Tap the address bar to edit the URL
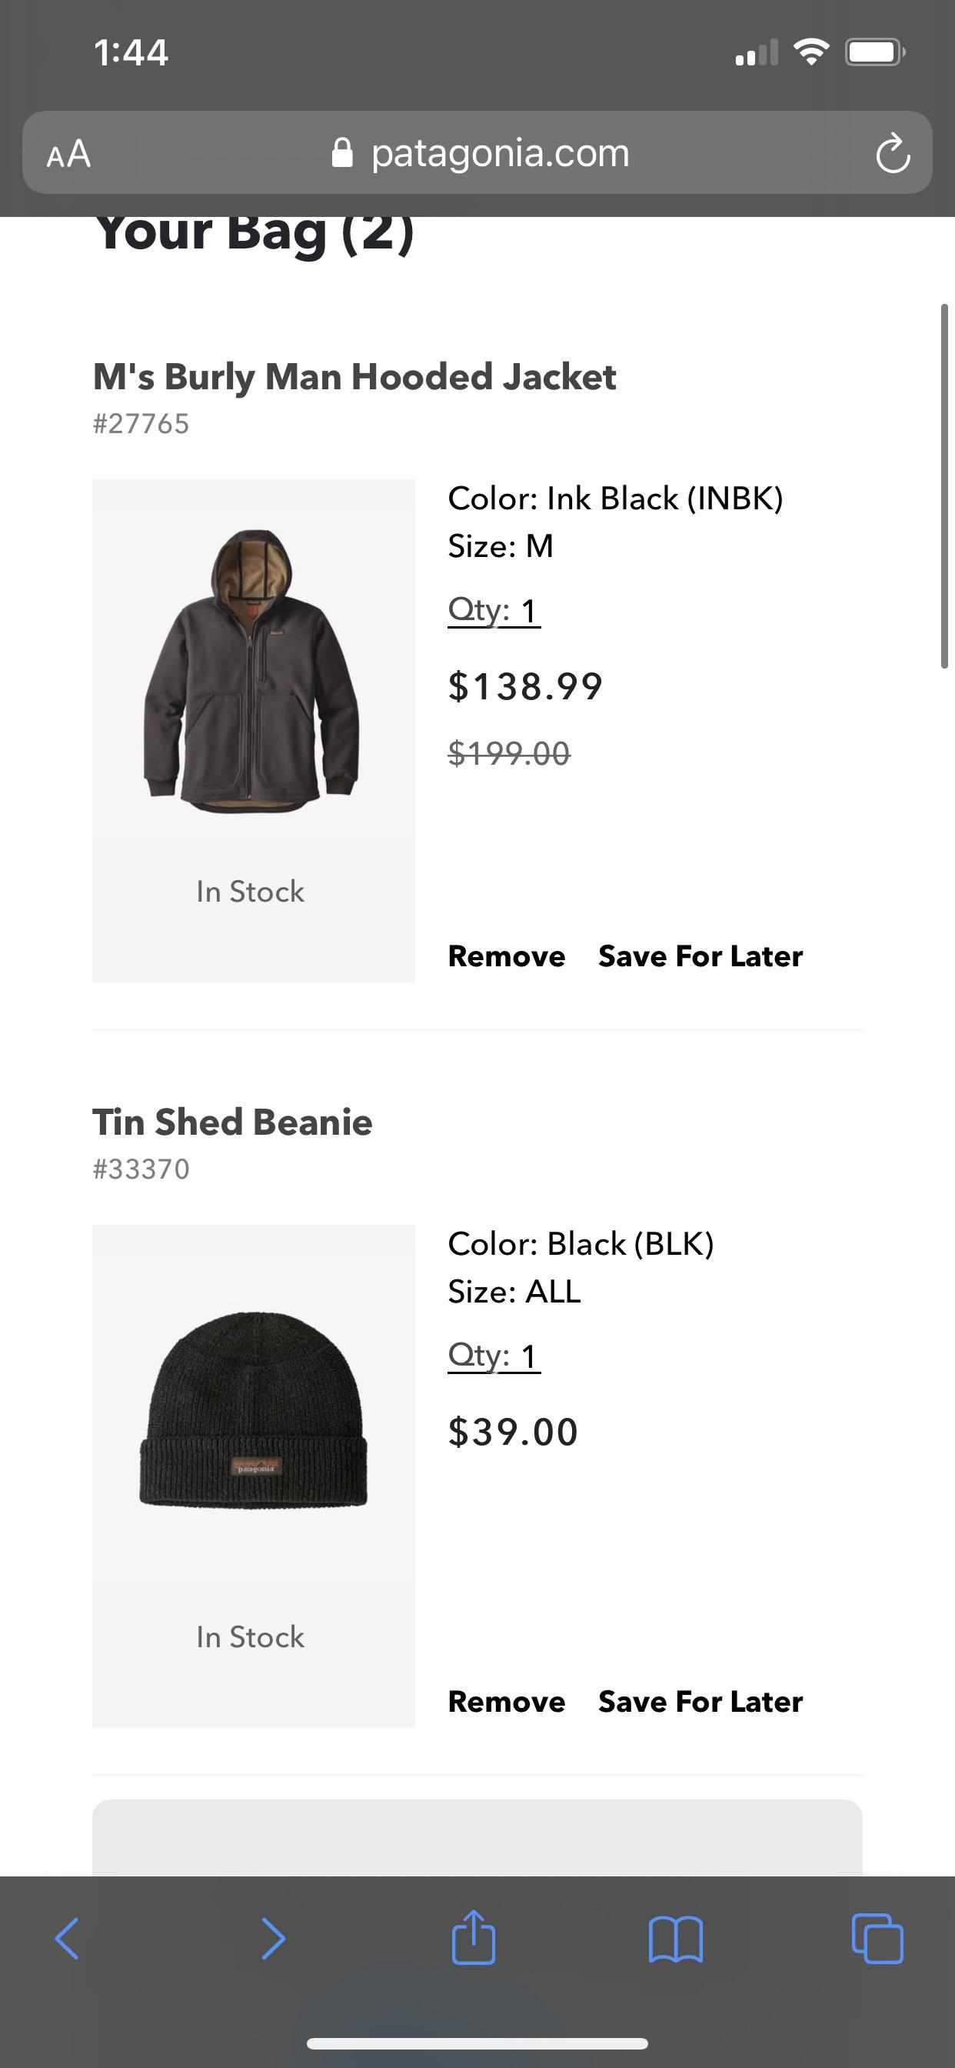 499,152
